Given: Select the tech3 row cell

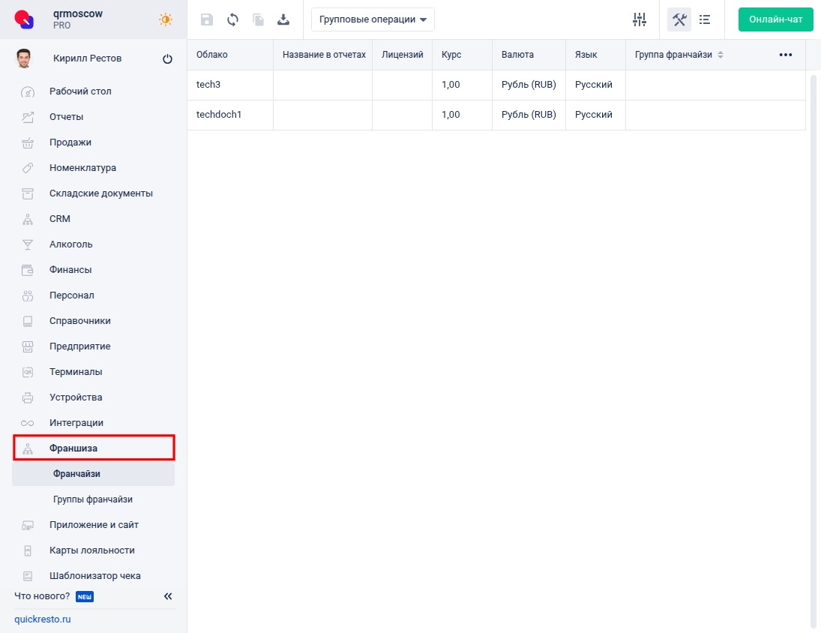Looking at the screenshot, I should (x=230, y=85).
